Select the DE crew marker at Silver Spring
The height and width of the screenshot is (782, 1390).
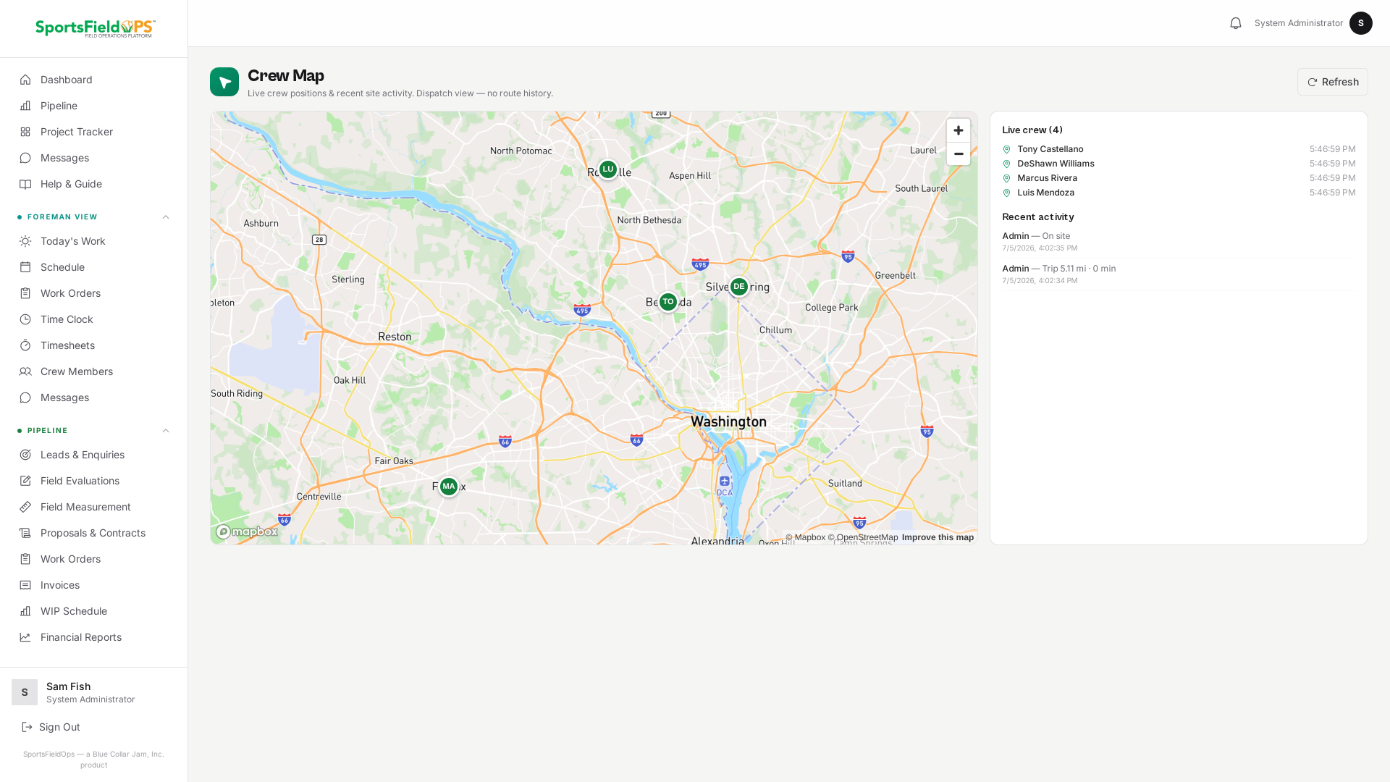739,287
